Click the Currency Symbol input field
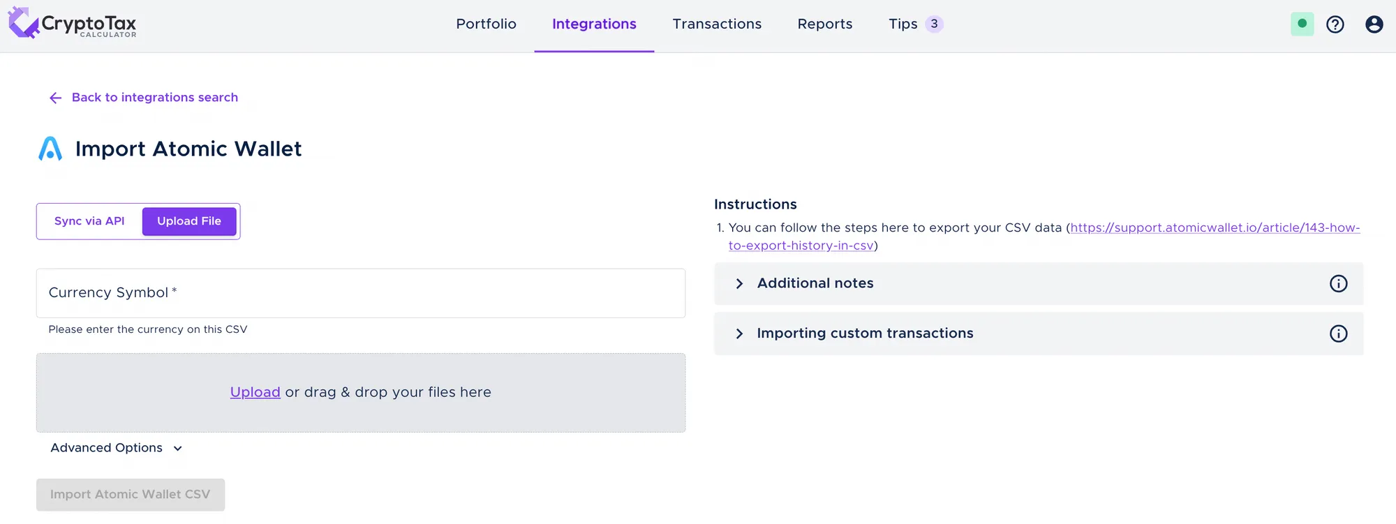 (x=361, y=293)
